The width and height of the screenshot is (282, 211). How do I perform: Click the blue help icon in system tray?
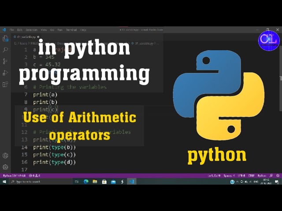pyautogui.click(x=232, y=182)
